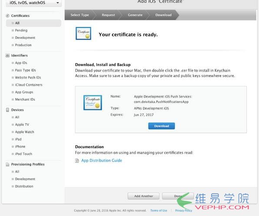Show All devices
Screen dimensions: 259x216
(17, 117)
